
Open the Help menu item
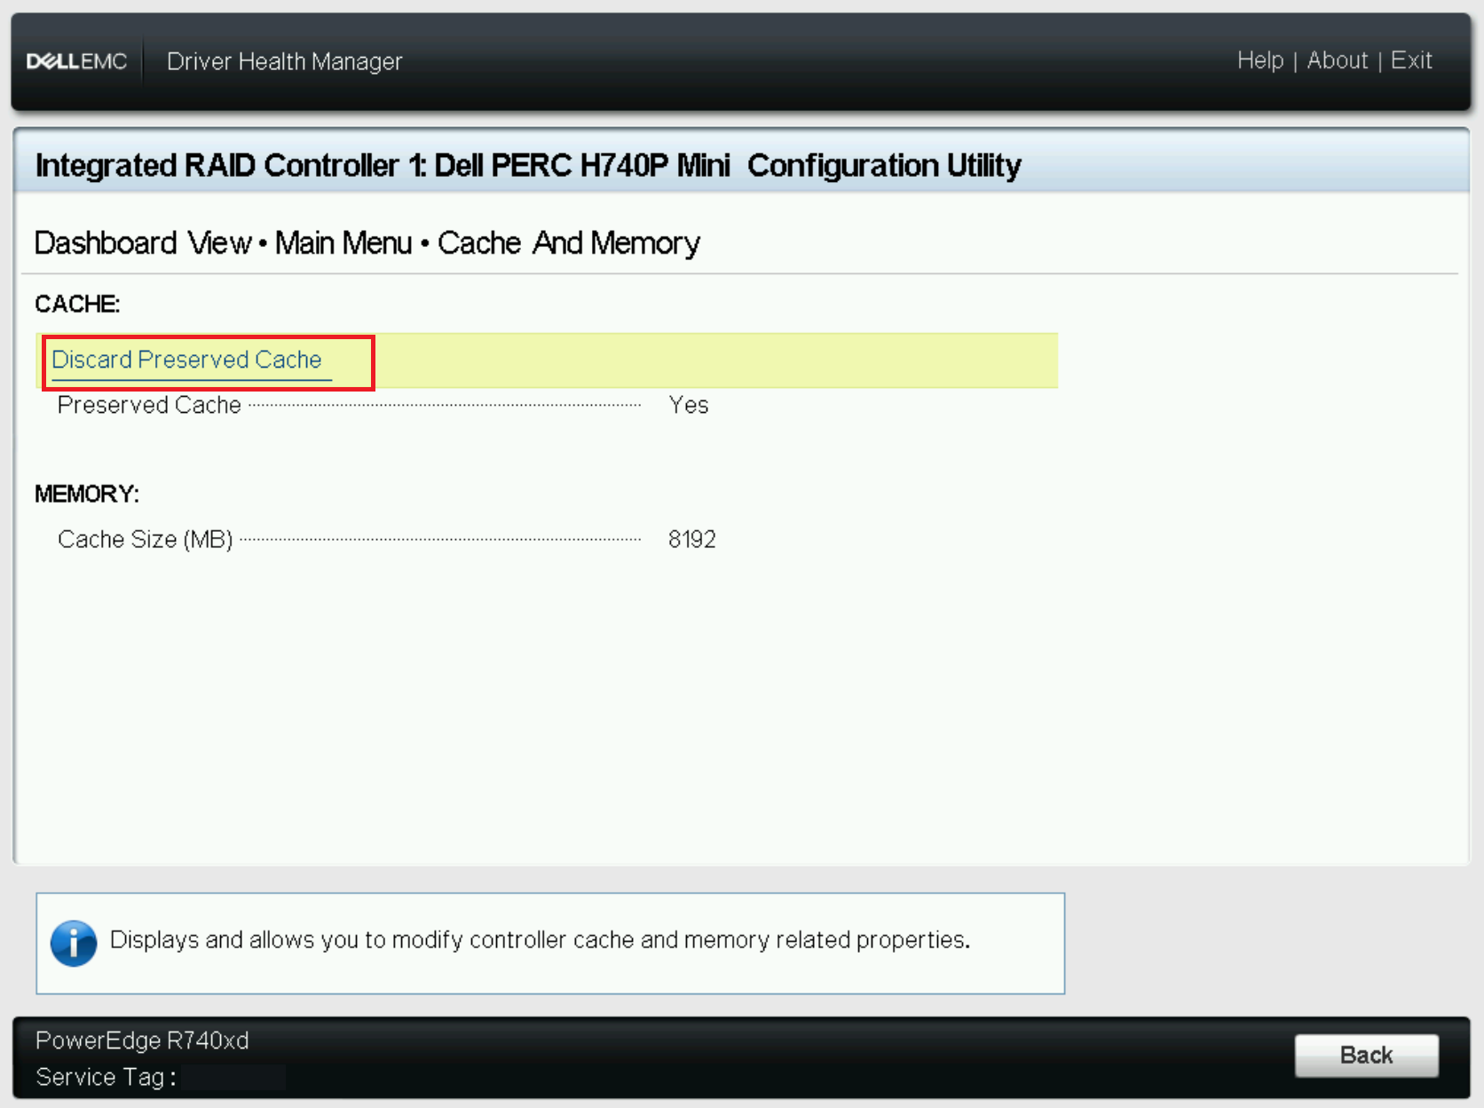click(1260, 60)
